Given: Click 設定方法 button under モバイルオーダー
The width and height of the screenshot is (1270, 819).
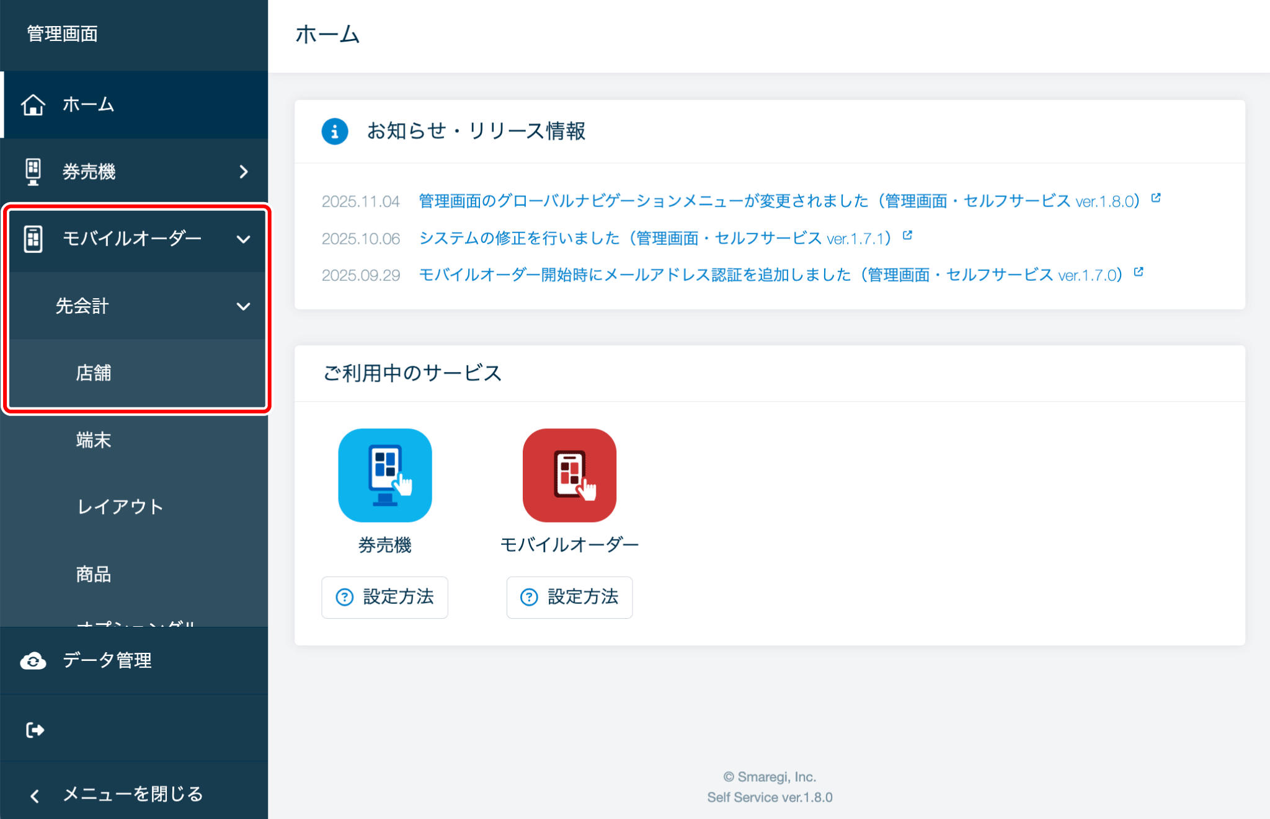Looking at the screenshot, I should 569,597.
